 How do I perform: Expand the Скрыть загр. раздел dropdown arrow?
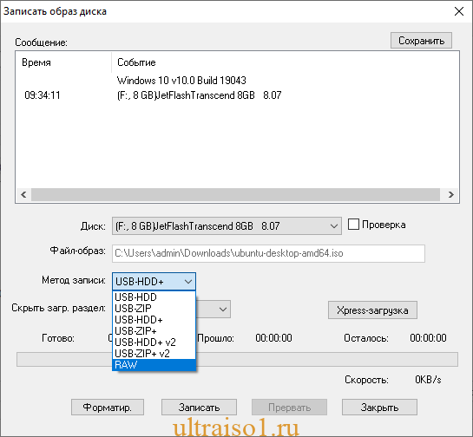pos(223,310)
